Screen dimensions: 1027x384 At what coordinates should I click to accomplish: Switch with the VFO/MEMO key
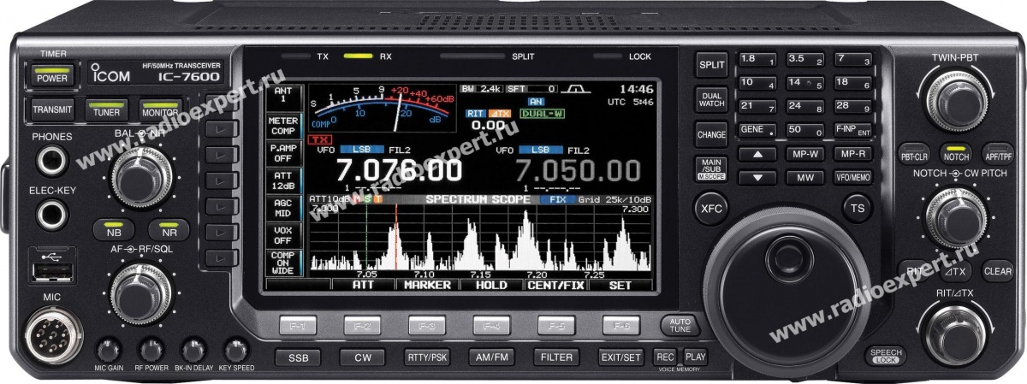tap(853, 178)
